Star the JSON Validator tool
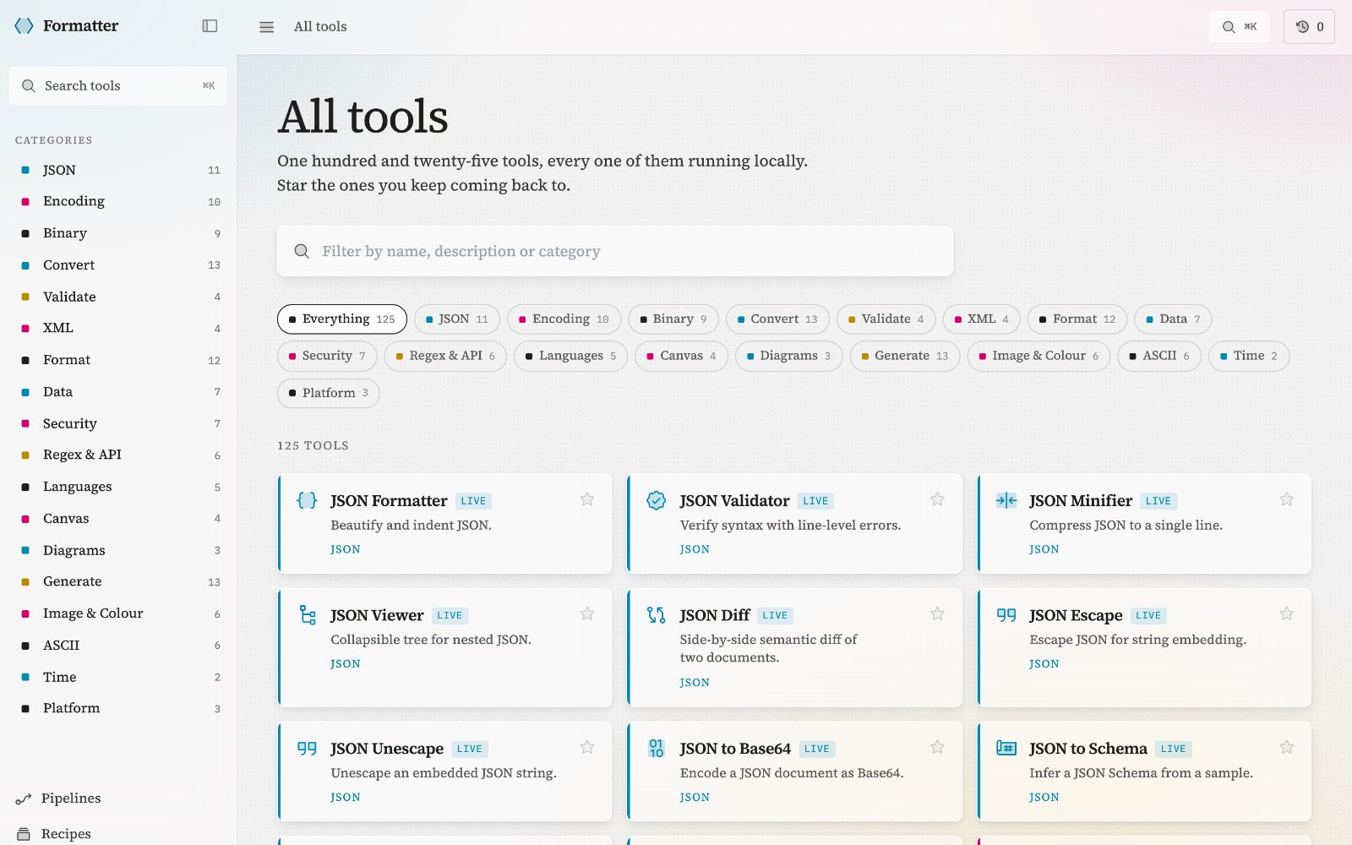The image size is (1352, 845). point(937,499)
